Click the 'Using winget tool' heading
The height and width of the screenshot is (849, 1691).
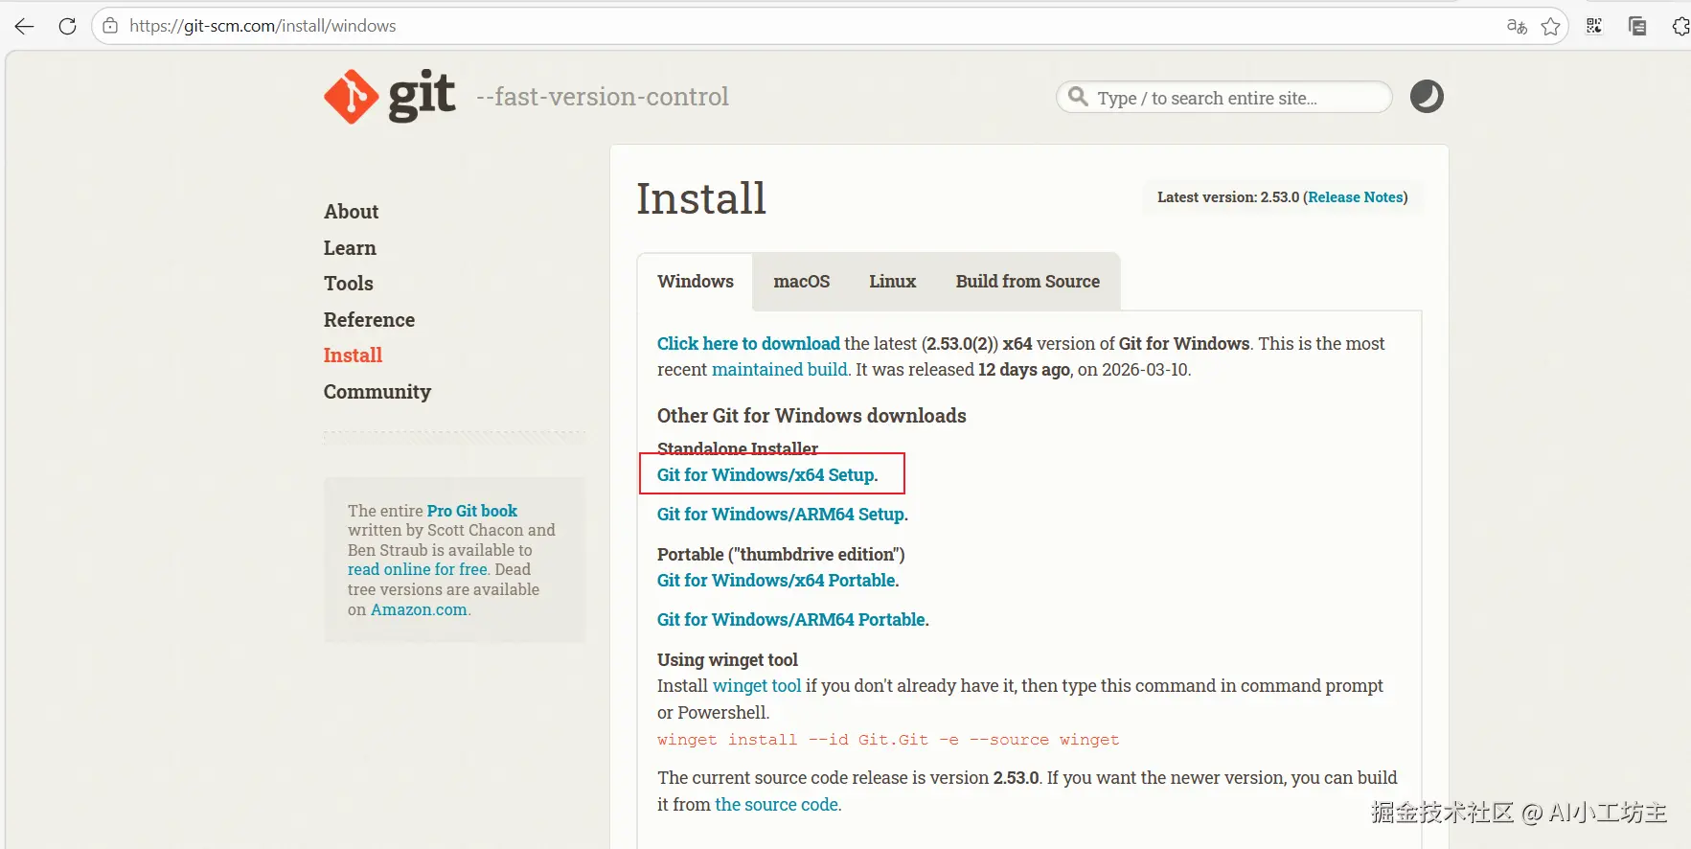(x=727, y=660)
